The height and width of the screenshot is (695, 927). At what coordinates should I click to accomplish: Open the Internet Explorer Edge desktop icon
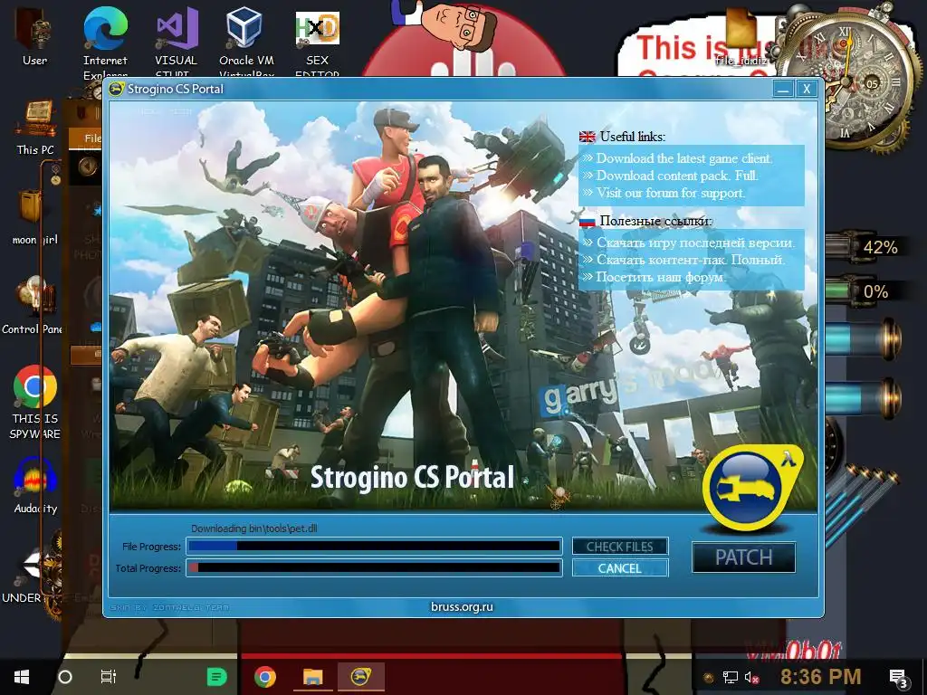(x=105, y=42)
